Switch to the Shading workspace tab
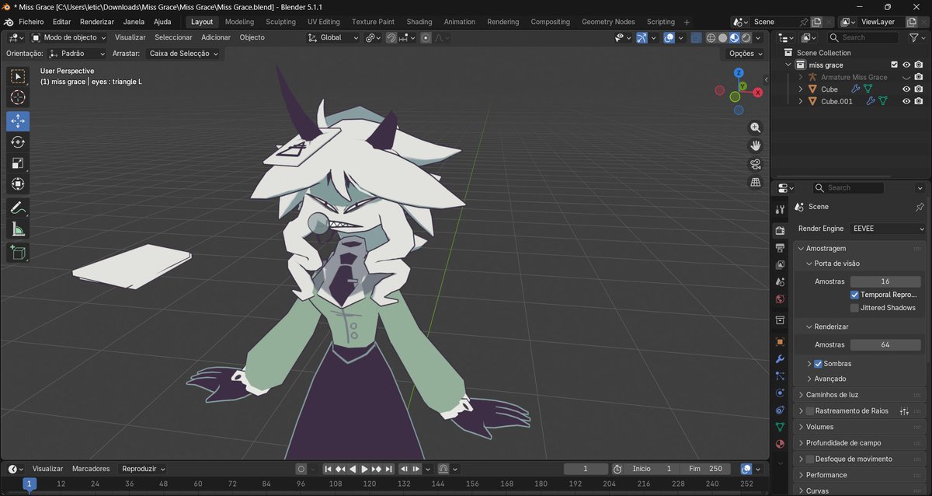The width and height of the screenshot is (932, 496). tap(419, 22)
